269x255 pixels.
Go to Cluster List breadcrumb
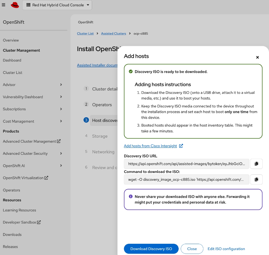(x=85, y=33)
